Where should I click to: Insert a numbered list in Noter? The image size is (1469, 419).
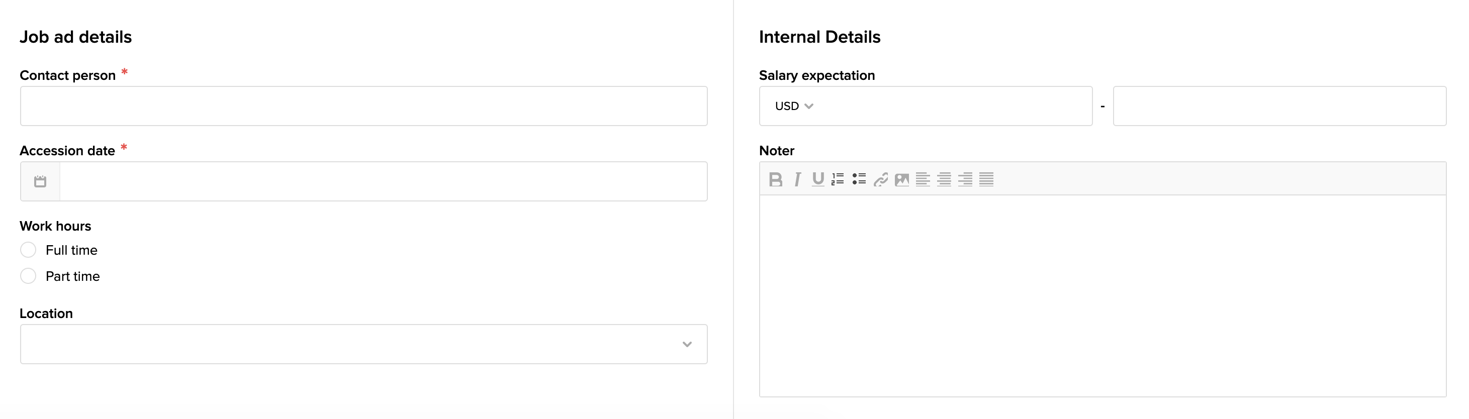tap(838, 179)
